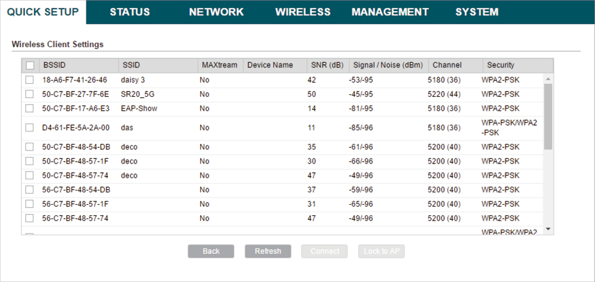Select all networks with header checkbox
This screenshot has width=595, height=282.
coord(30,65)
